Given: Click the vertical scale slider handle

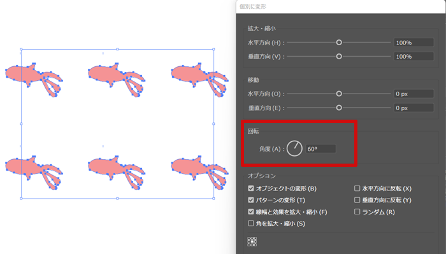Looking at the screenshot, I should tap(339, 56).
